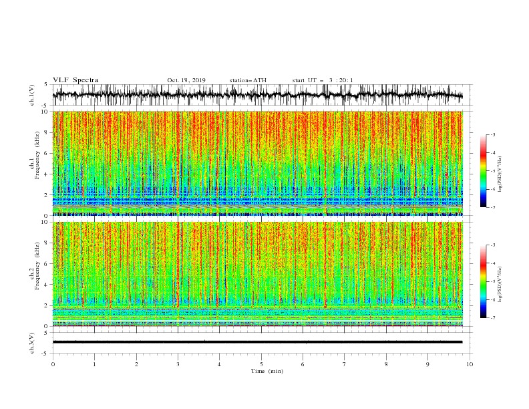Click the time axis tick label "1"
This screenshot has height=409, width=529.
pos(94,364)
